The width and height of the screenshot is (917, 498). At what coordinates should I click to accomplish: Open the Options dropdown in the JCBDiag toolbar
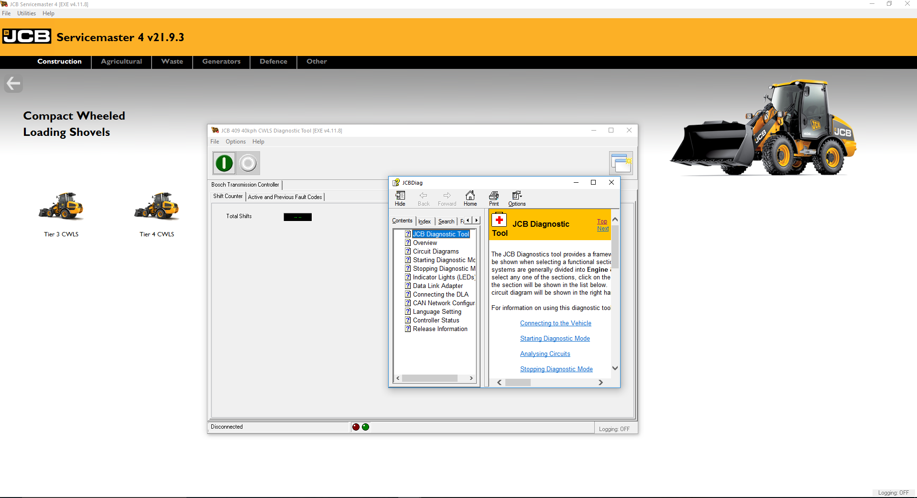(516, 198)
